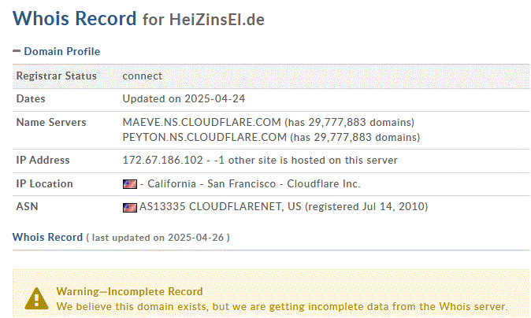Click the Whois Record page title
The height and width of the screenshot is (318, 531).
pyautogui.click(x=75, y=18)
